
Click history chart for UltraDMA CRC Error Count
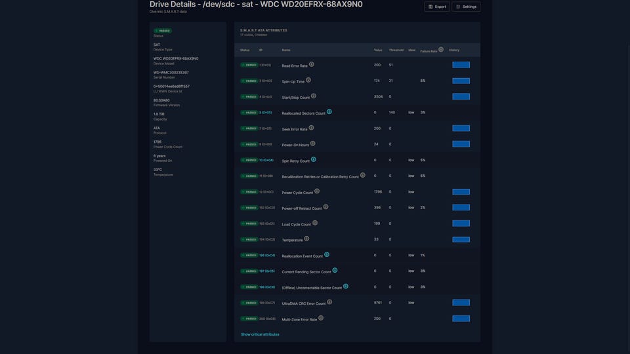[x=461, y=303]
